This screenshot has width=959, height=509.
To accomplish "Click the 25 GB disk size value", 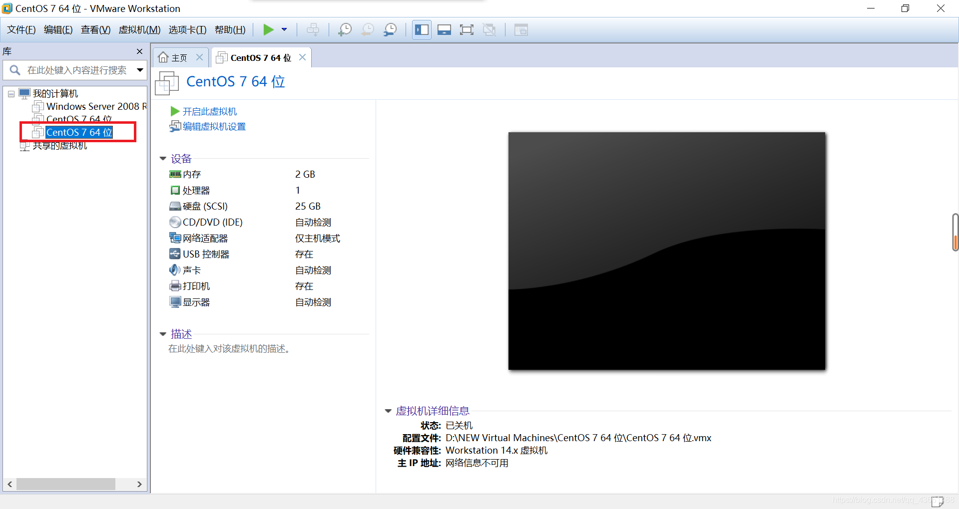I will 308,206.
